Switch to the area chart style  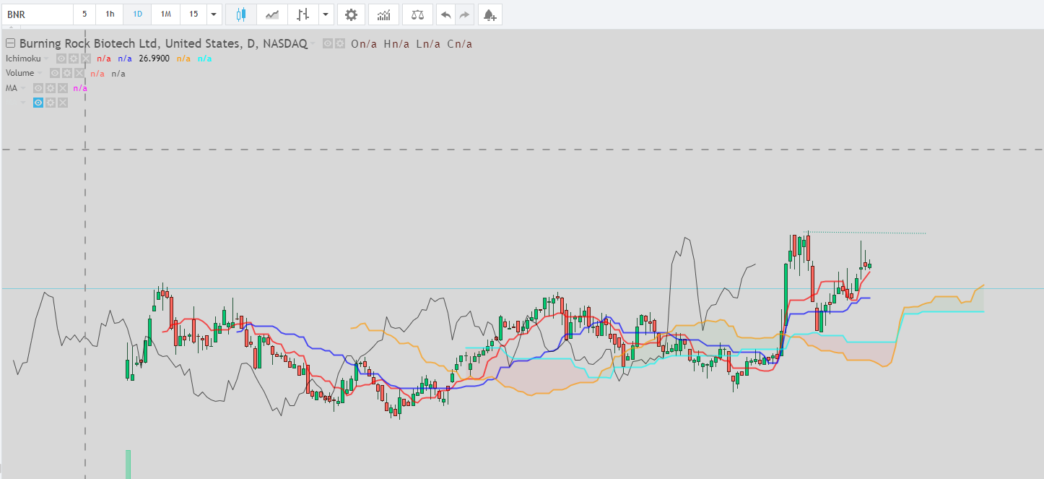[272, 14]
